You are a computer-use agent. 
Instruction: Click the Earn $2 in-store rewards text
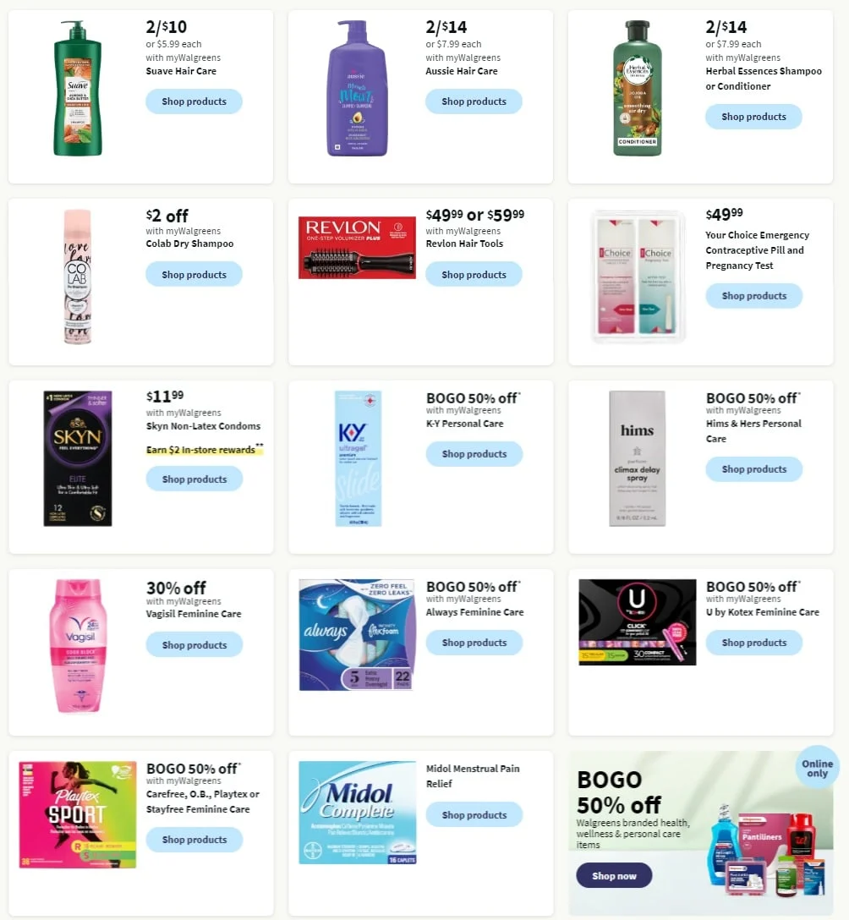click(x=200, y=450)
